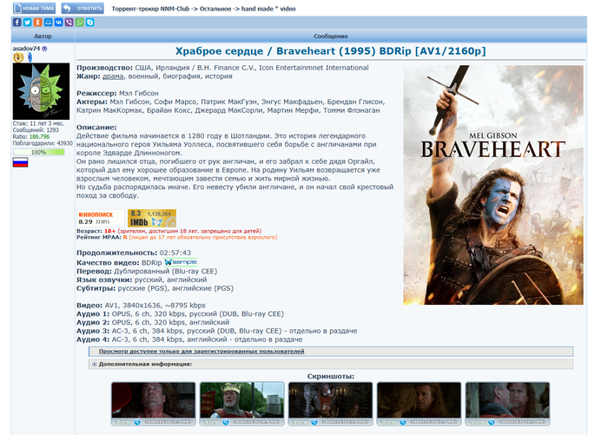The height and width of the screenshot is (435, 608).
Task: Open the Braveheart topic title link
Action: pos(330,50)
